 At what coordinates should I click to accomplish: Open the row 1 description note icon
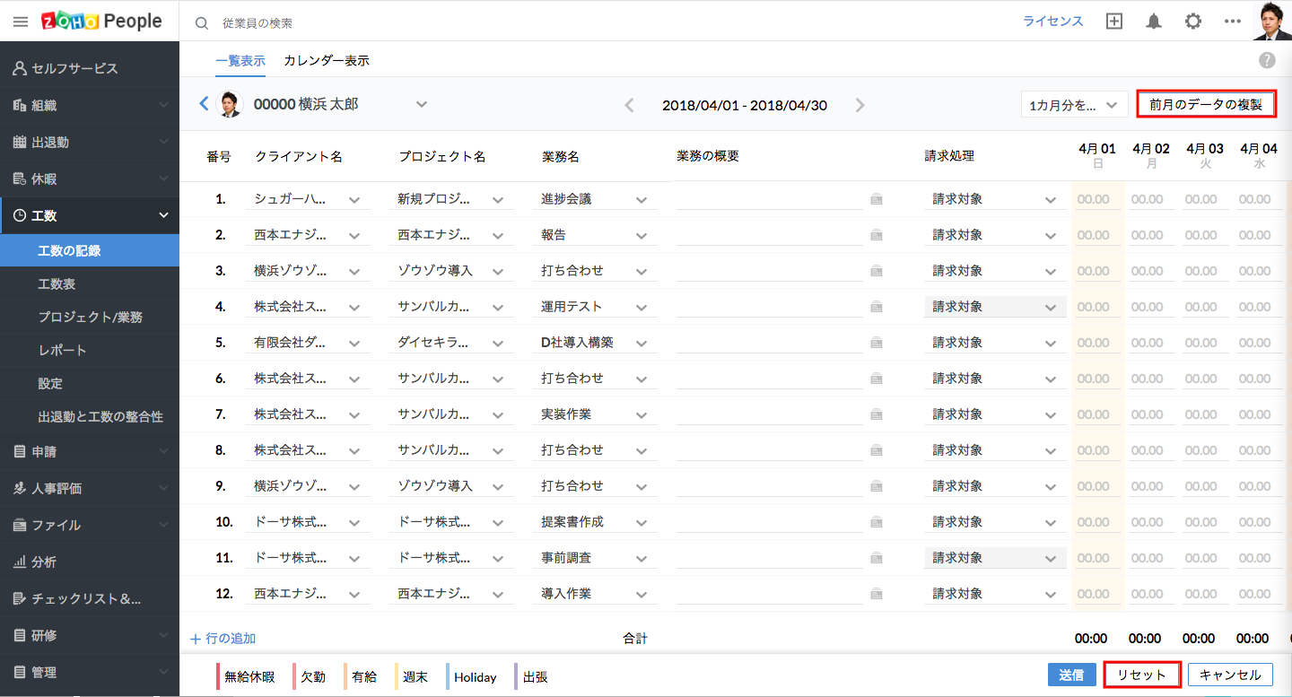click(x=876, y=199)
